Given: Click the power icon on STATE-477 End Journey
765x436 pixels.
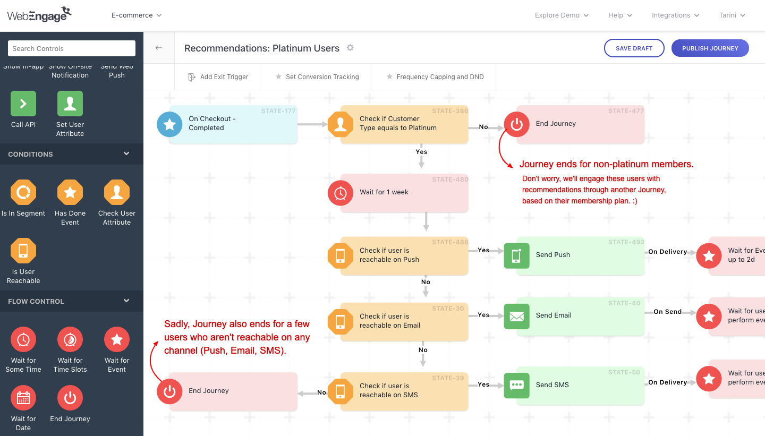Looking at the screenshot, I should (517, 124).
